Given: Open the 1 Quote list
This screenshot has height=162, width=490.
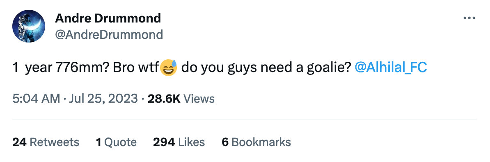Looking at the screenshot, I should tap(116, 142).
